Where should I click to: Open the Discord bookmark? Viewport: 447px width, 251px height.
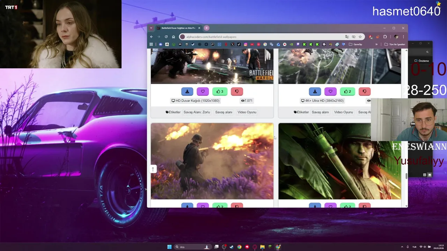pos(161,44)
